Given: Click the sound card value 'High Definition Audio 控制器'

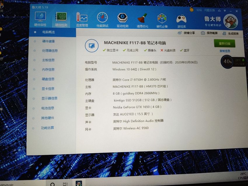Looking at the screenshot, I should pyautogui.click(x=143, y=121).
